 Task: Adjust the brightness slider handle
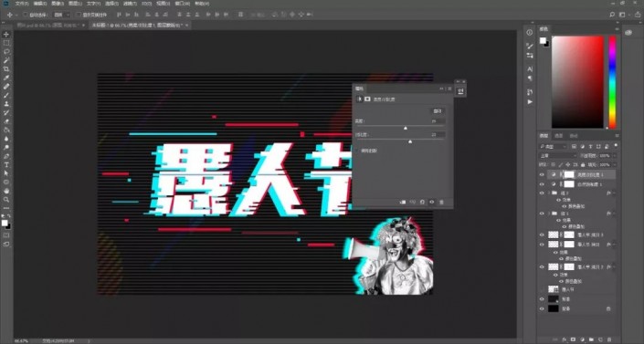click(x=406, y=128)
